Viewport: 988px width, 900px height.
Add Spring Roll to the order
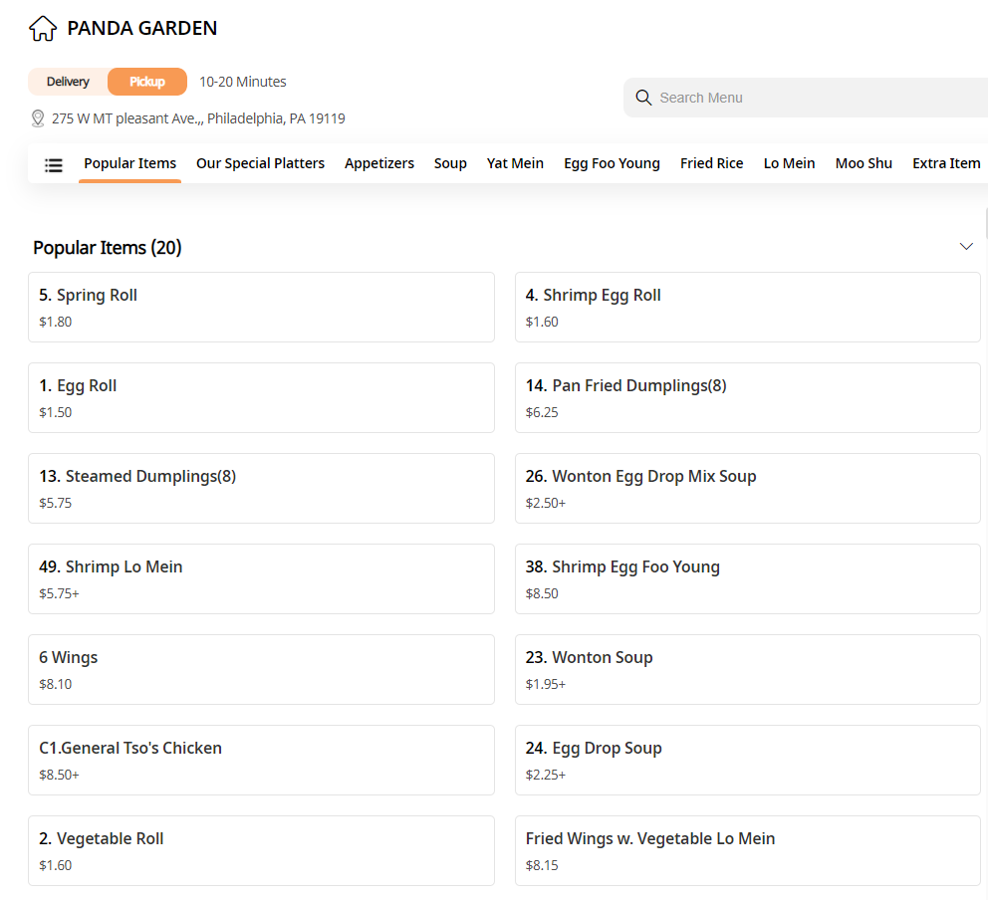pyautogui.click(x=261, y=307)
